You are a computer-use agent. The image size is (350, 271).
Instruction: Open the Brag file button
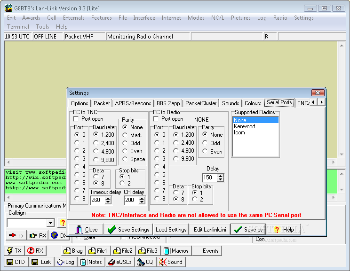click(x=73, y=251)
